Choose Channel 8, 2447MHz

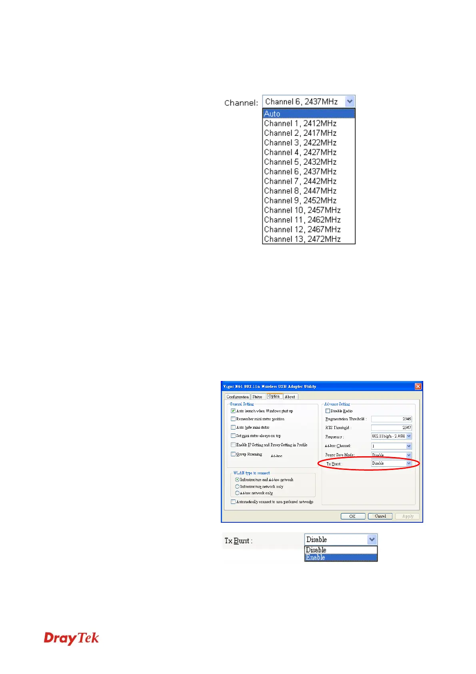(x=308, y=191)
